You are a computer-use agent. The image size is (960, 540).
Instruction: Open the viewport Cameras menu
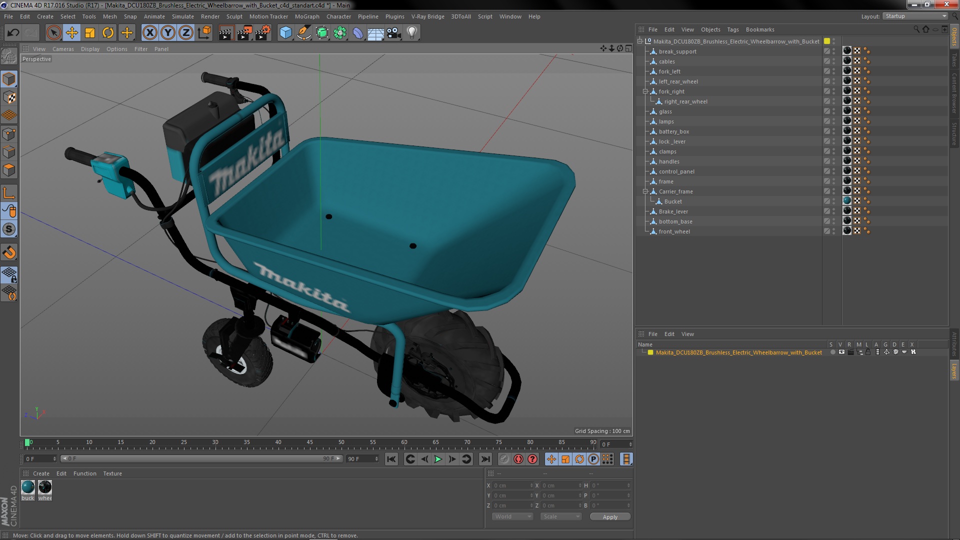click(x=63, y=49)
